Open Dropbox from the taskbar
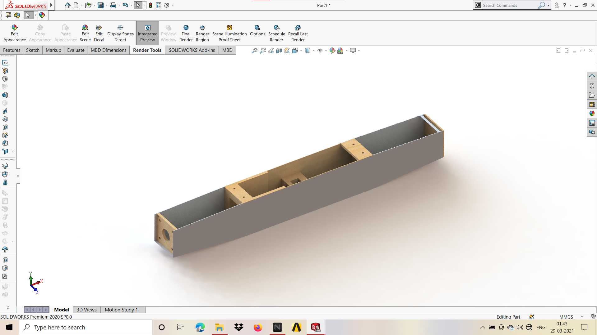 [238, 327]
